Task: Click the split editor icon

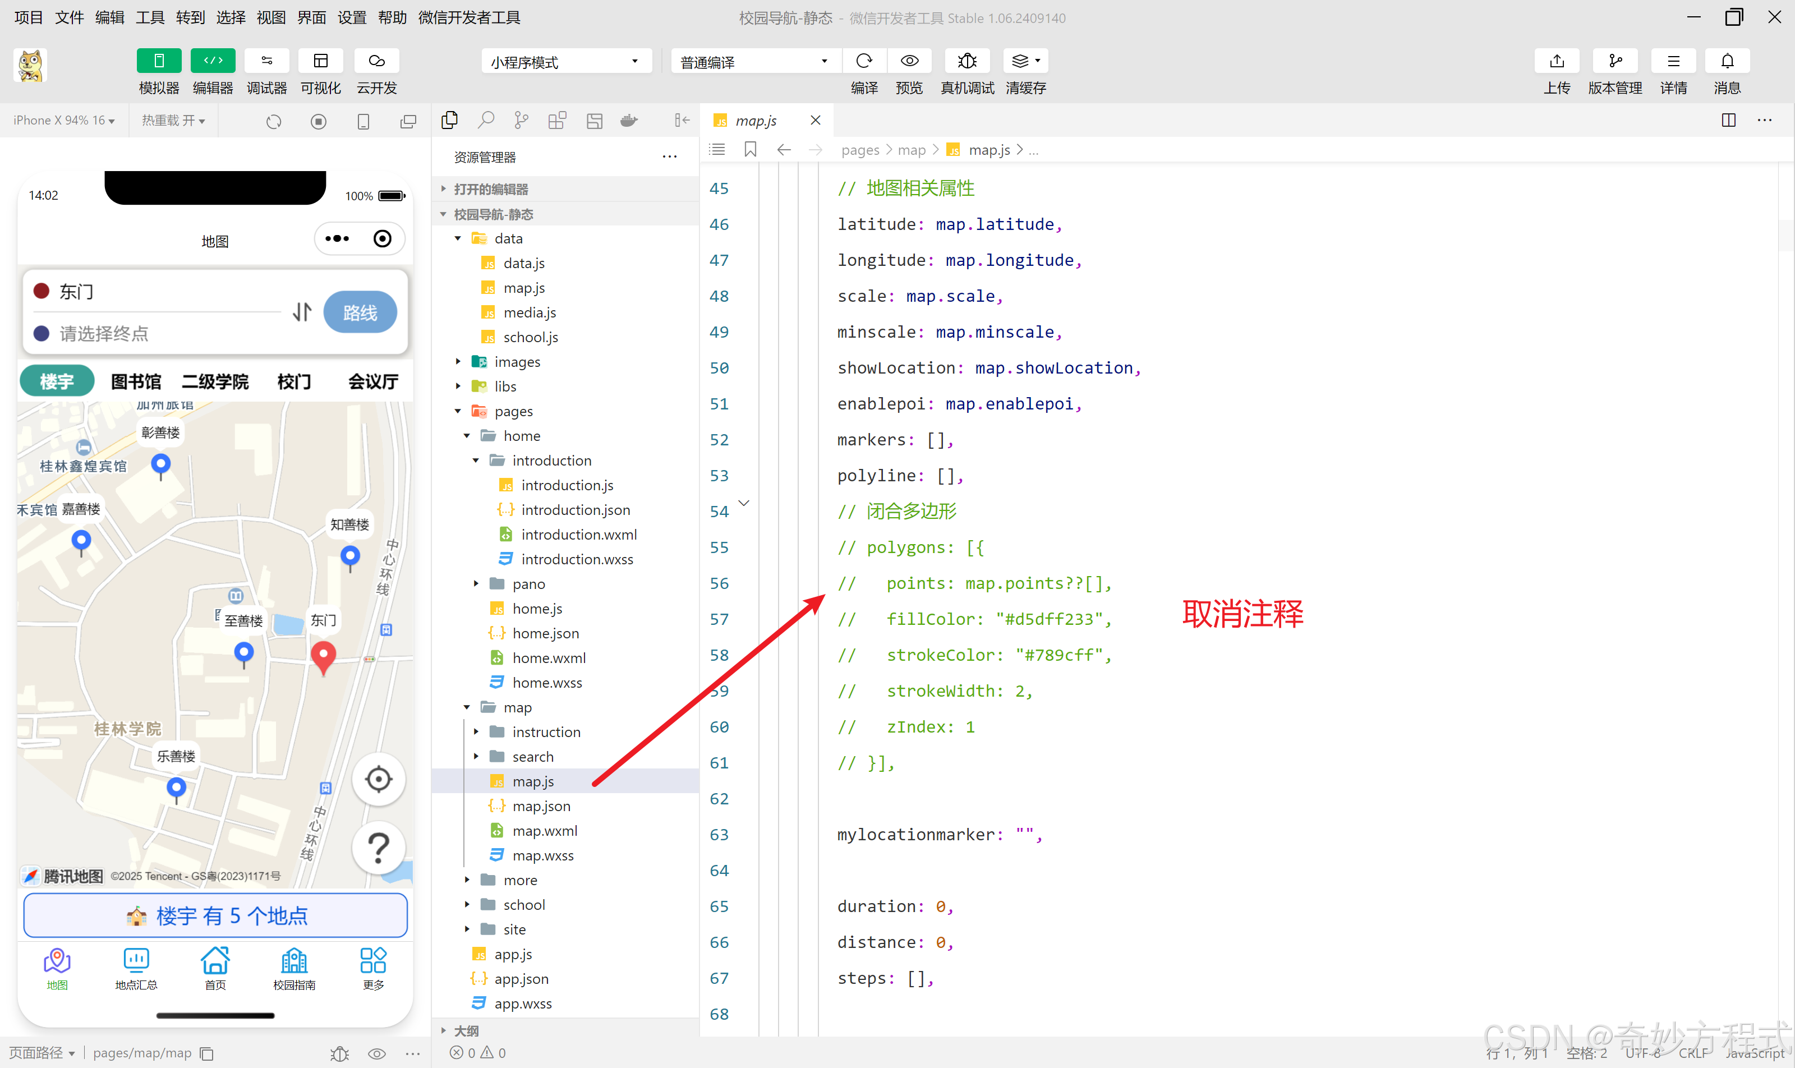Action: click(1728, 120)
